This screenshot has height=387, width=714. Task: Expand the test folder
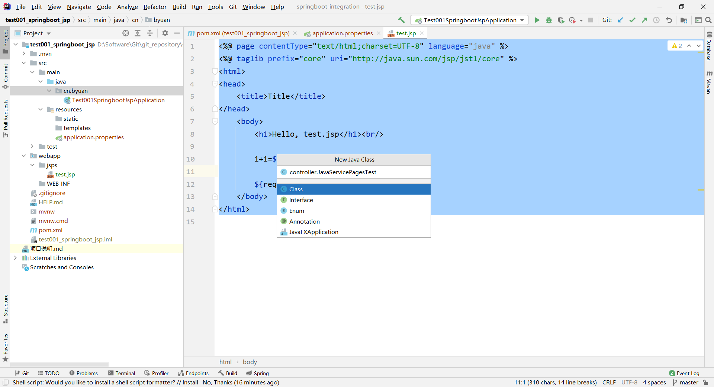point(32,146)
